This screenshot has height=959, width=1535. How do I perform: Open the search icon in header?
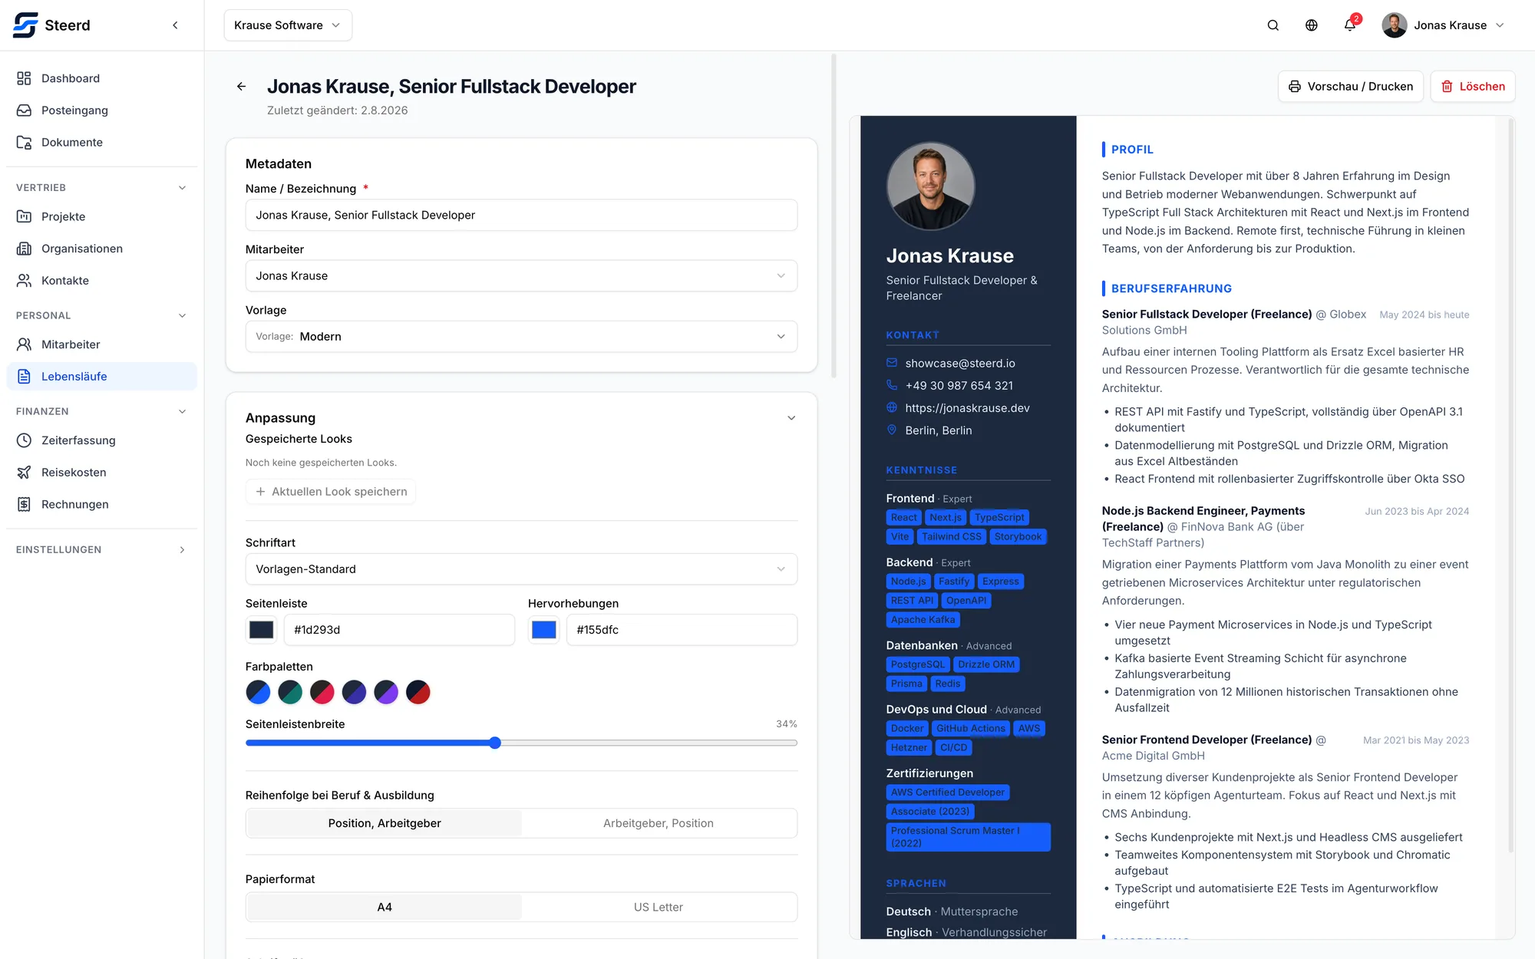(x=1273, y=25)
